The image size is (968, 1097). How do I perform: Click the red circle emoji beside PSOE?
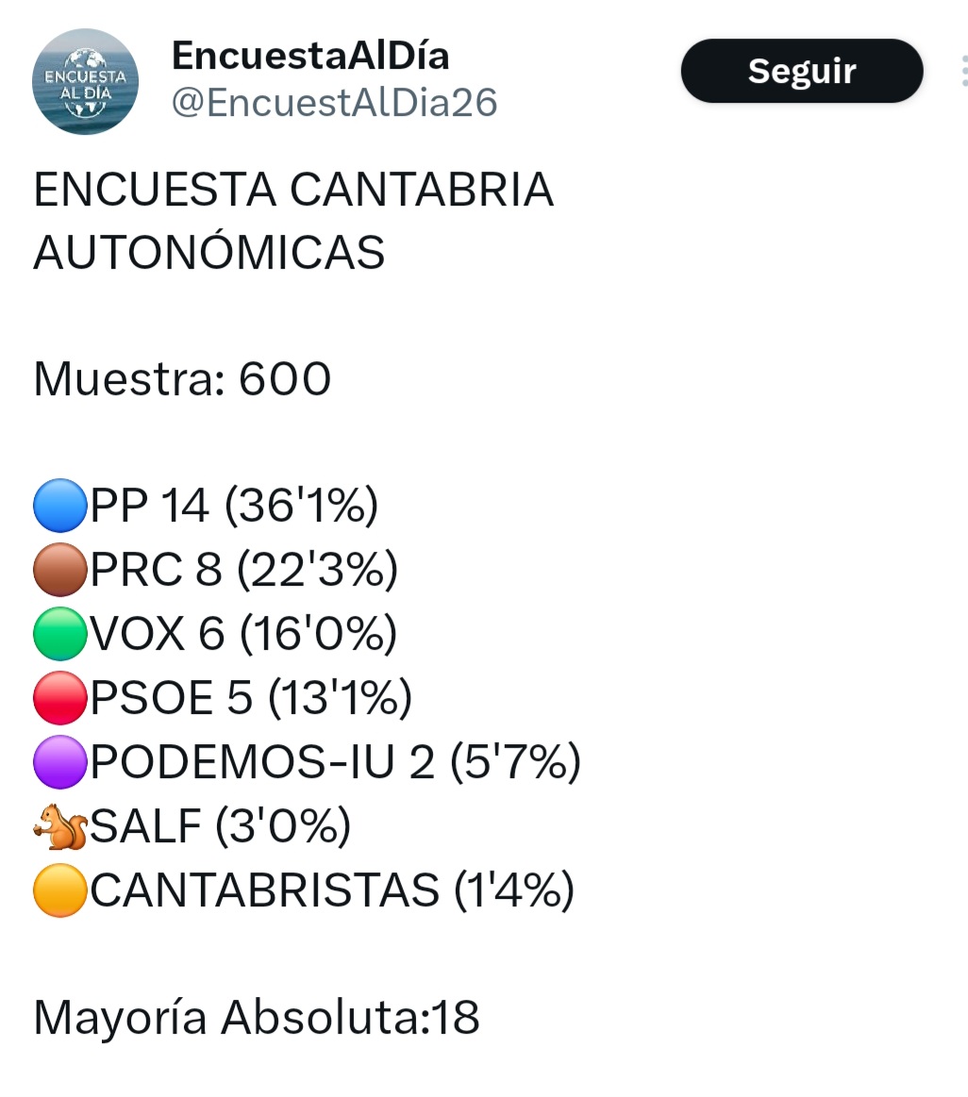pos(59,698)
